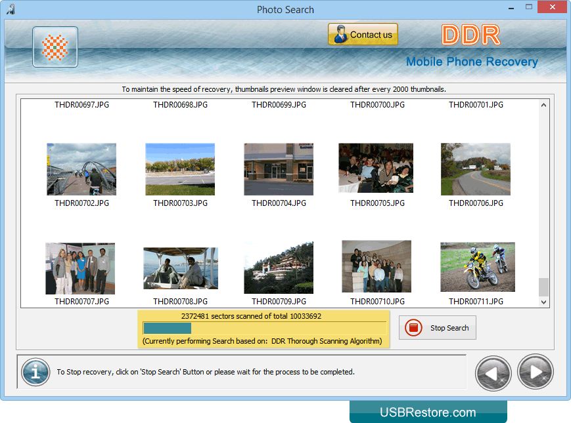Click file name label THDR00707.JPG

pyautogui.click(x=82, y=301)
